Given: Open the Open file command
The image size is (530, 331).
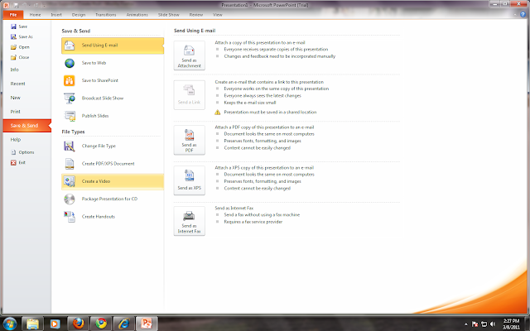Looking at the screenshot, I should coord(20,47).
